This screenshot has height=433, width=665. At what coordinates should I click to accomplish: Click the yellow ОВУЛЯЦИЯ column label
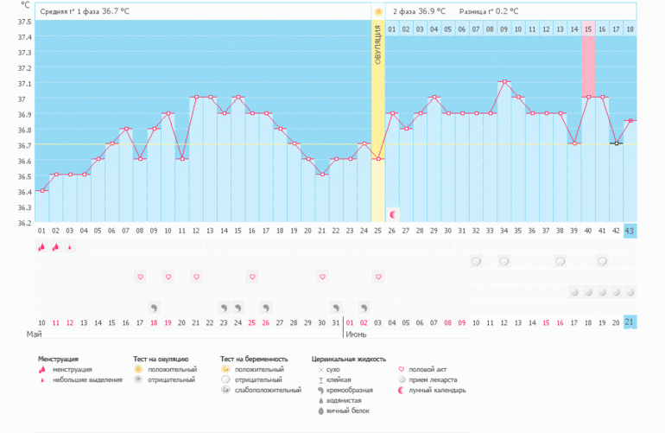[378, 52]
